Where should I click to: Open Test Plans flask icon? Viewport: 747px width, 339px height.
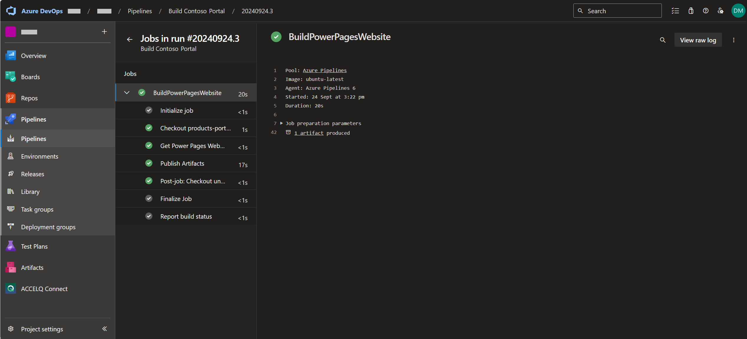pos(11,246)
